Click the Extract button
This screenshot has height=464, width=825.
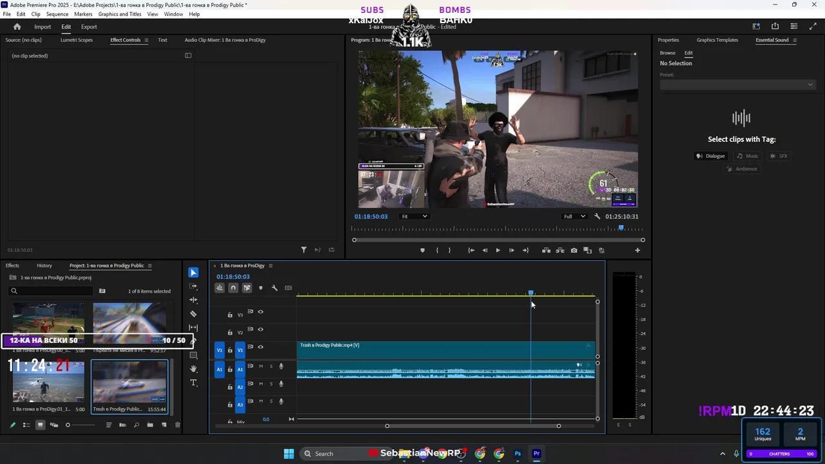560,250
